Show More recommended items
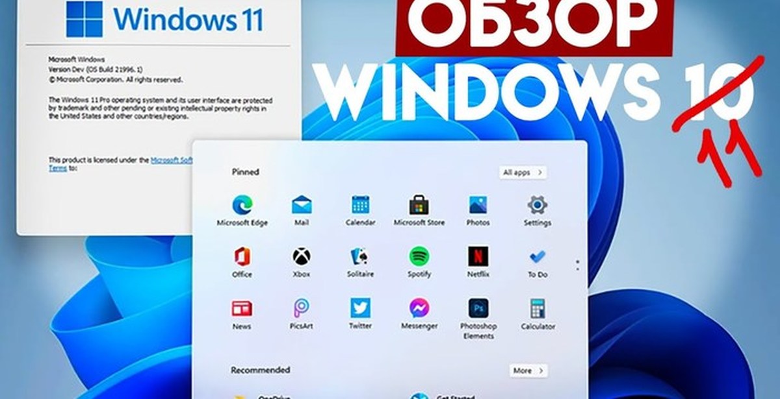The width and height of the screenshot is (780, 399). [x=527, y=370]
